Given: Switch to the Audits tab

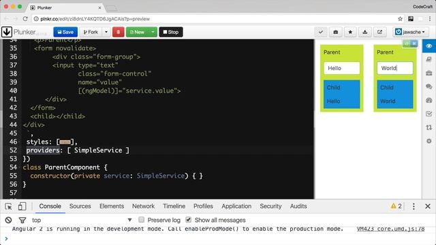Looking at the screenshot, I should [298, 206].
